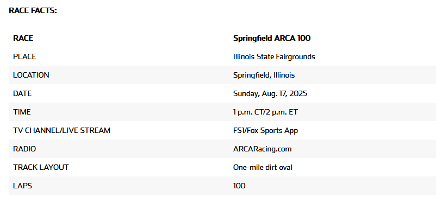Viewport: 436px width, 203px height.
Task: Click Springfield, Illinois text
Action: (x=264, y=75)
